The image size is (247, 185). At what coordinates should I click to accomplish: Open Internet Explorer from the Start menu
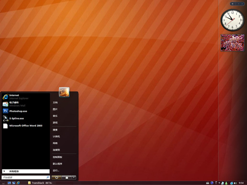tap(25, 97)
